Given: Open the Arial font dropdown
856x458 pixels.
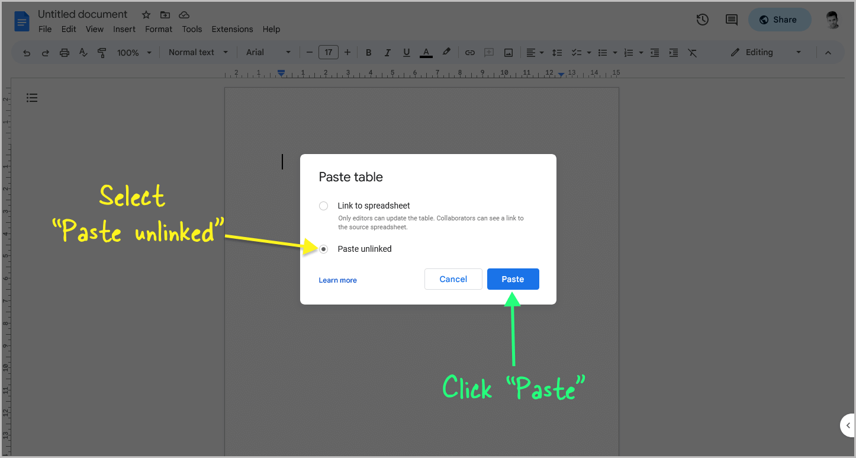Looking at the screenshot, I should pos(269,52).
